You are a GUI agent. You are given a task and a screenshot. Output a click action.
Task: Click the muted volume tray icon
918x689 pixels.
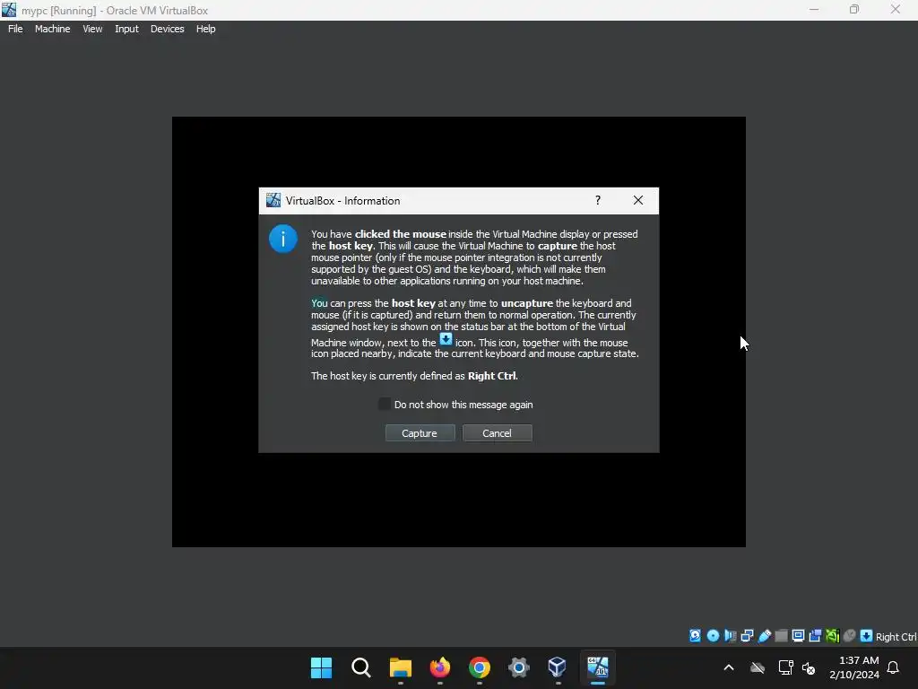coord(809,667)
